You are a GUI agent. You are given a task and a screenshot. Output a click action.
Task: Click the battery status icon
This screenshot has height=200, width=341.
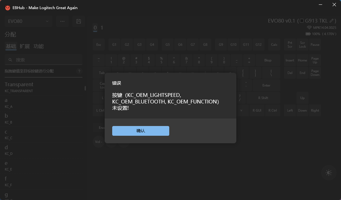coord(308,34)
